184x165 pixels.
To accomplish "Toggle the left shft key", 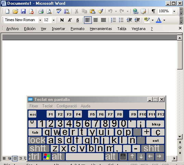I will 39,148.
